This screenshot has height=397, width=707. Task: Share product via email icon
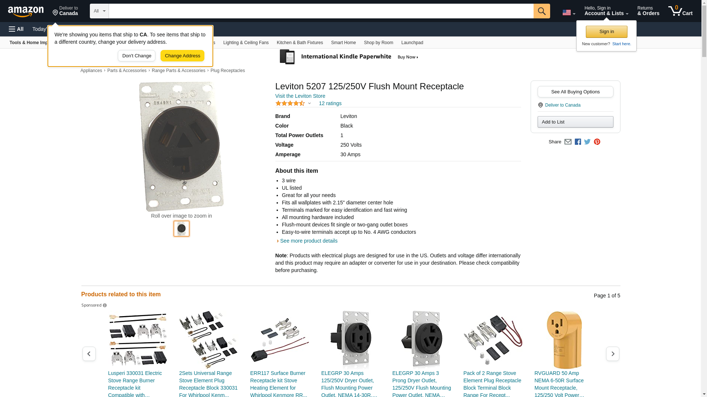pyautogui.click(x=568, y=142)
